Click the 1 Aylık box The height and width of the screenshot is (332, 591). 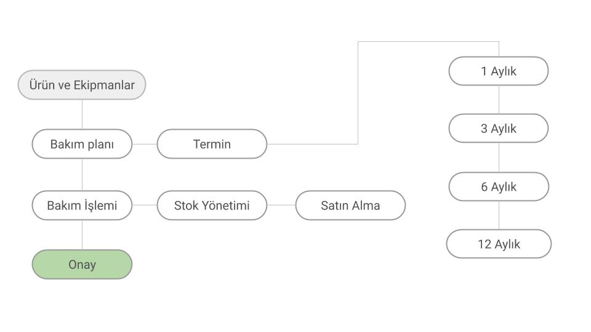[x=499, y=71]
